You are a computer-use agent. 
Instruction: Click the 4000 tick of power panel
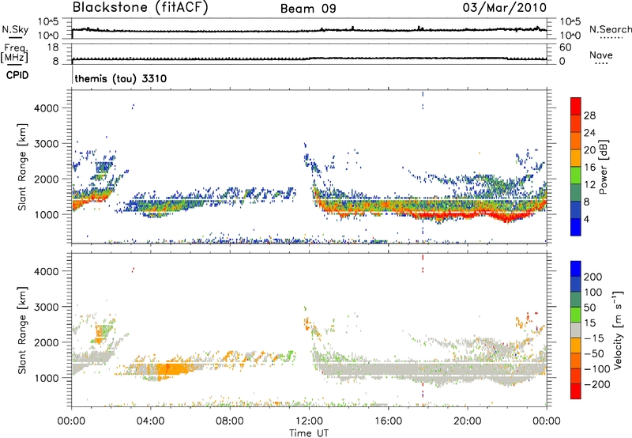click(46, 108)
